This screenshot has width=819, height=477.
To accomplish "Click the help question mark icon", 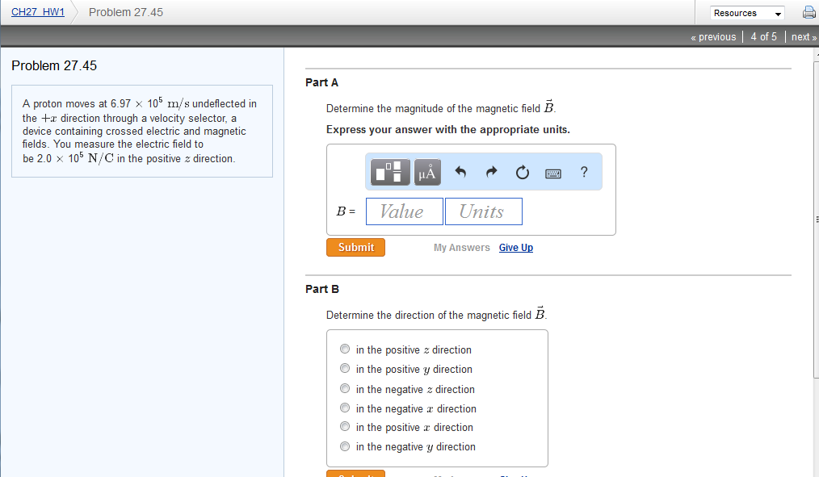I will pyautogui.click(x=583, y=171).
